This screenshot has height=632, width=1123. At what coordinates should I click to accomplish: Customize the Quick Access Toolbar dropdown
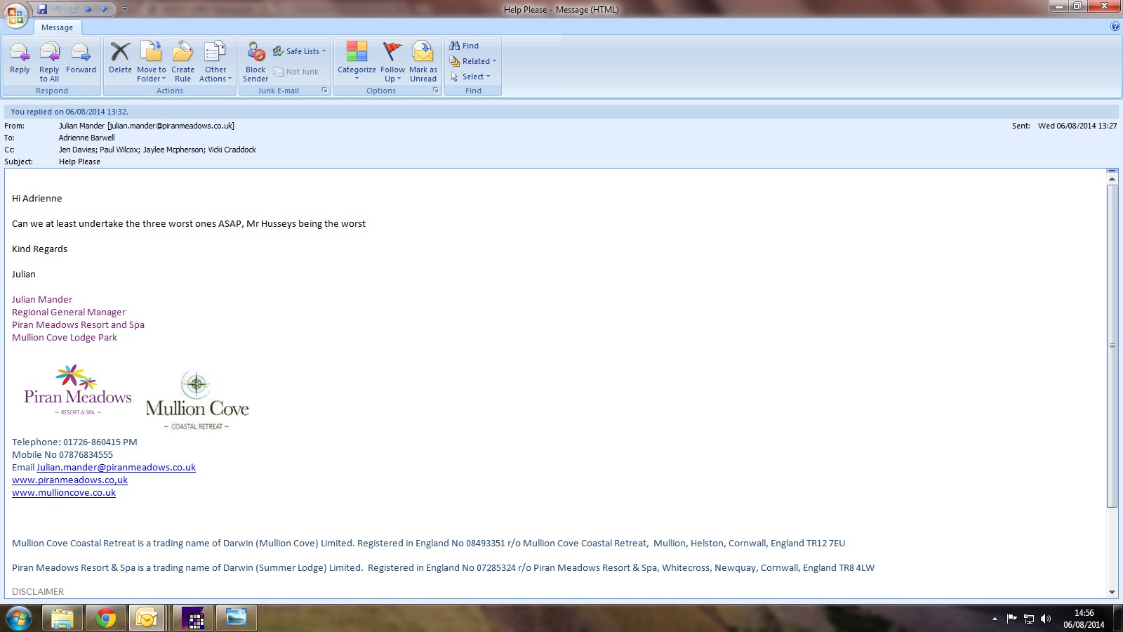[124, 9]
